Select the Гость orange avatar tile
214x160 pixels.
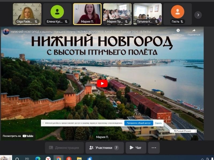pos(178,14)
